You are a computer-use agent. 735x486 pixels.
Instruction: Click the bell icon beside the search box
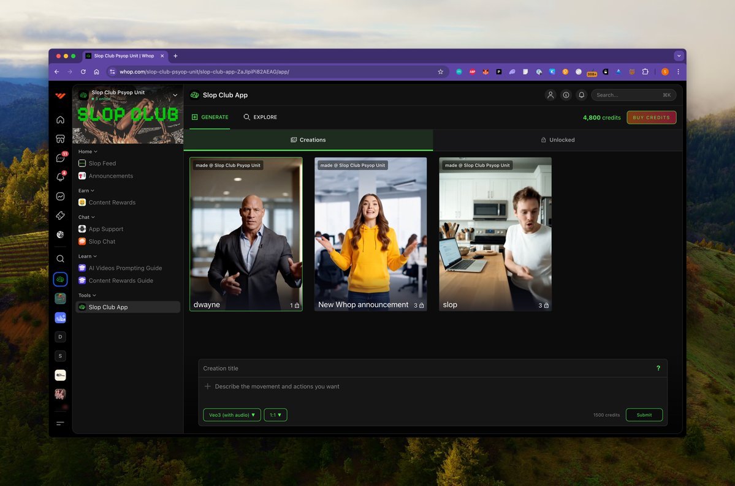[x=582, y=95]
